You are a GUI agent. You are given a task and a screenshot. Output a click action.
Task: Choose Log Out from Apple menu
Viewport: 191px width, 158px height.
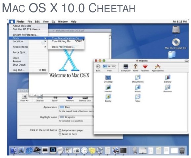point(28,70)
